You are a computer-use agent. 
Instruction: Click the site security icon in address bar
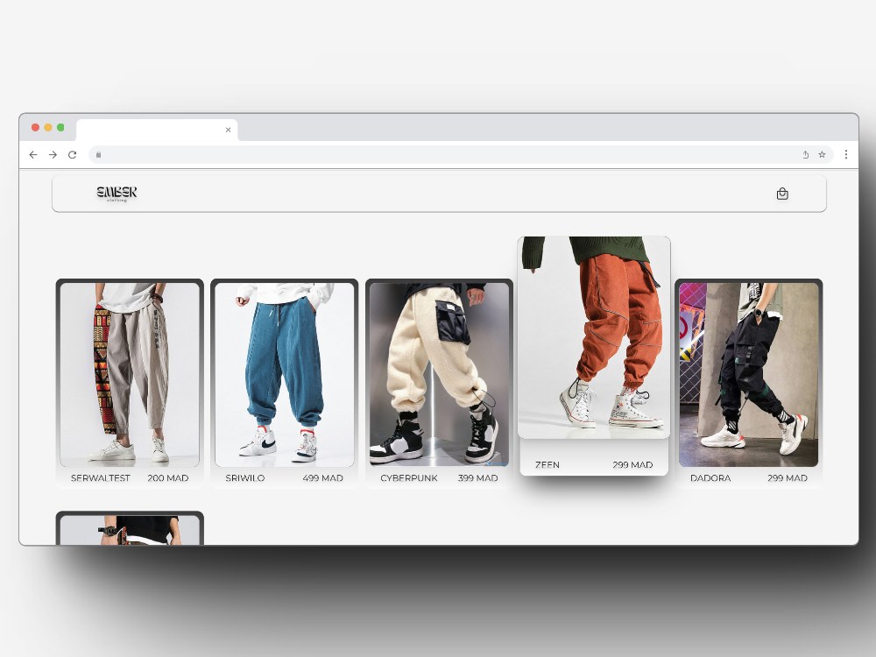click(x=99, y=154)
